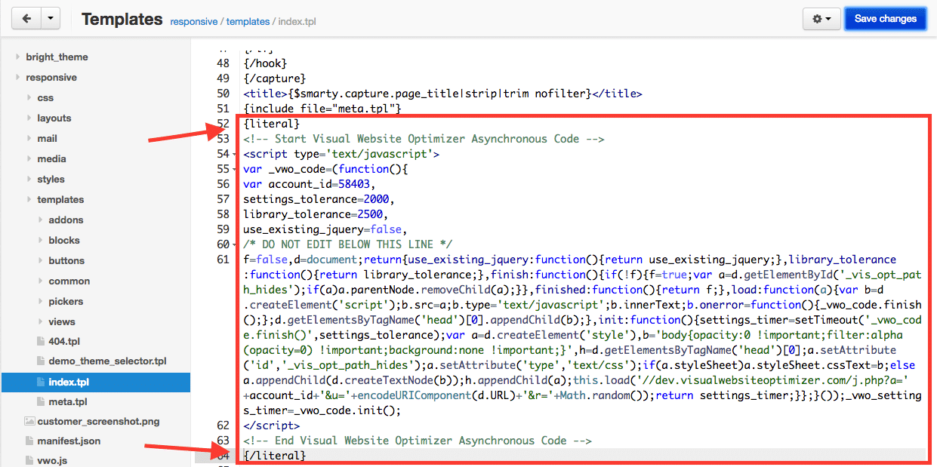The image size is (937, 467).
Task: Click the {/hook} line 48
Action: tap(265, 63)
